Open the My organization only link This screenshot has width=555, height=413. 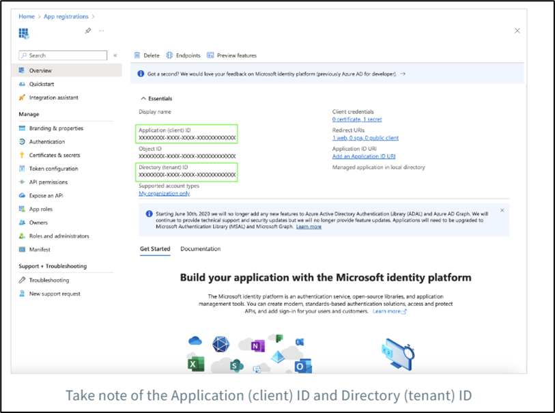click(165, 193)
